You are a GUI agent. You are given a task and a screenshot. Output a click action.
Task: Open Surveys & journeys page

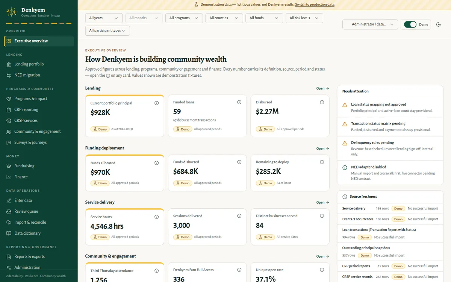[x=39, y=143]
